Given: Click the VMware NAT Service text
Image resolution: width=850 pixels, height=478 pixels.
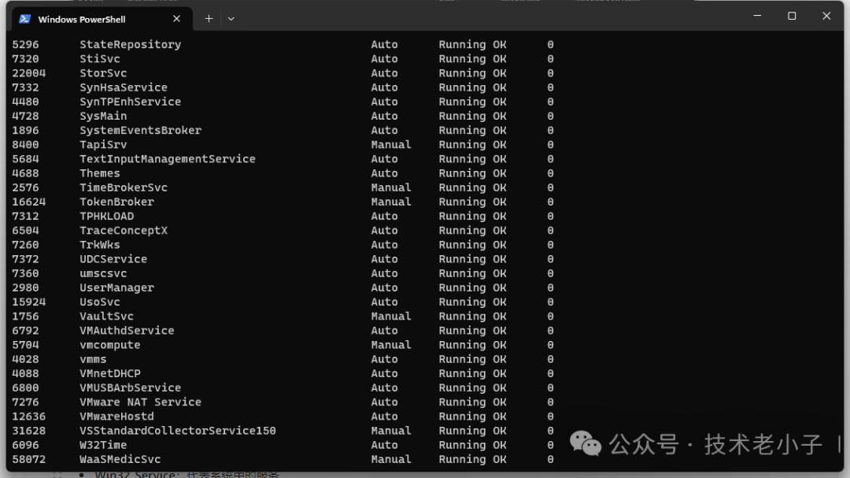Looking at the screenshot, I should point(140,402).
